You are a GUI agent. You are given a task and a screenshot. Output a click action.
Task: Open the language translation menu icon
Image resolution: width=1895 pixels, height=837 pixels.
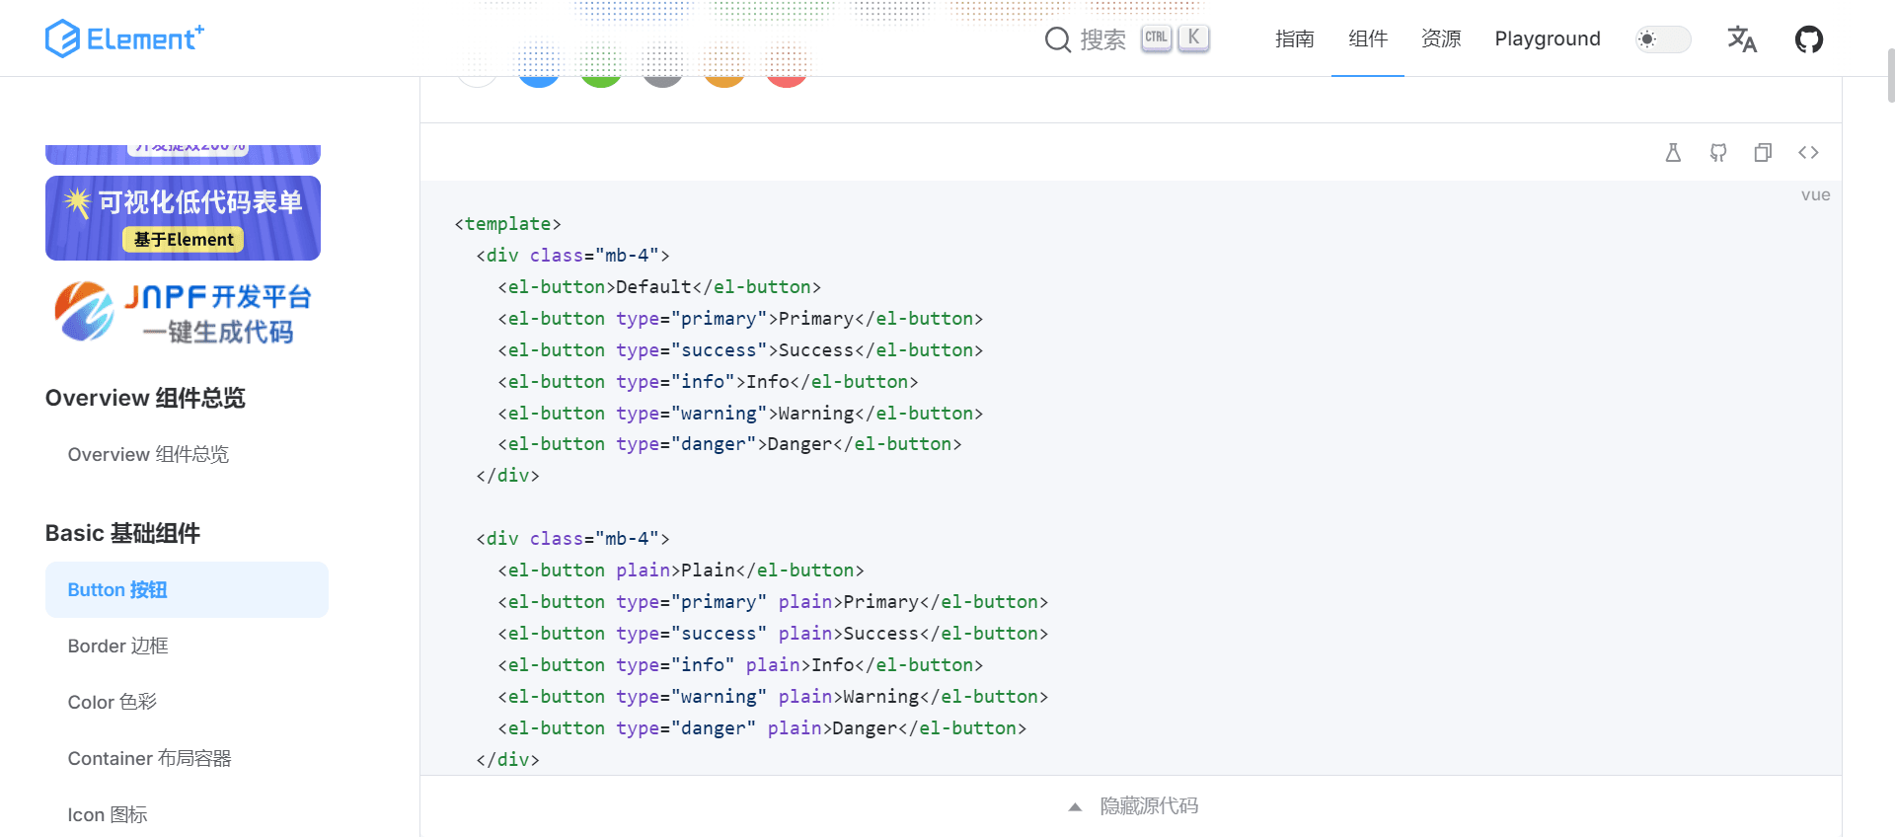coord(1742,39)
